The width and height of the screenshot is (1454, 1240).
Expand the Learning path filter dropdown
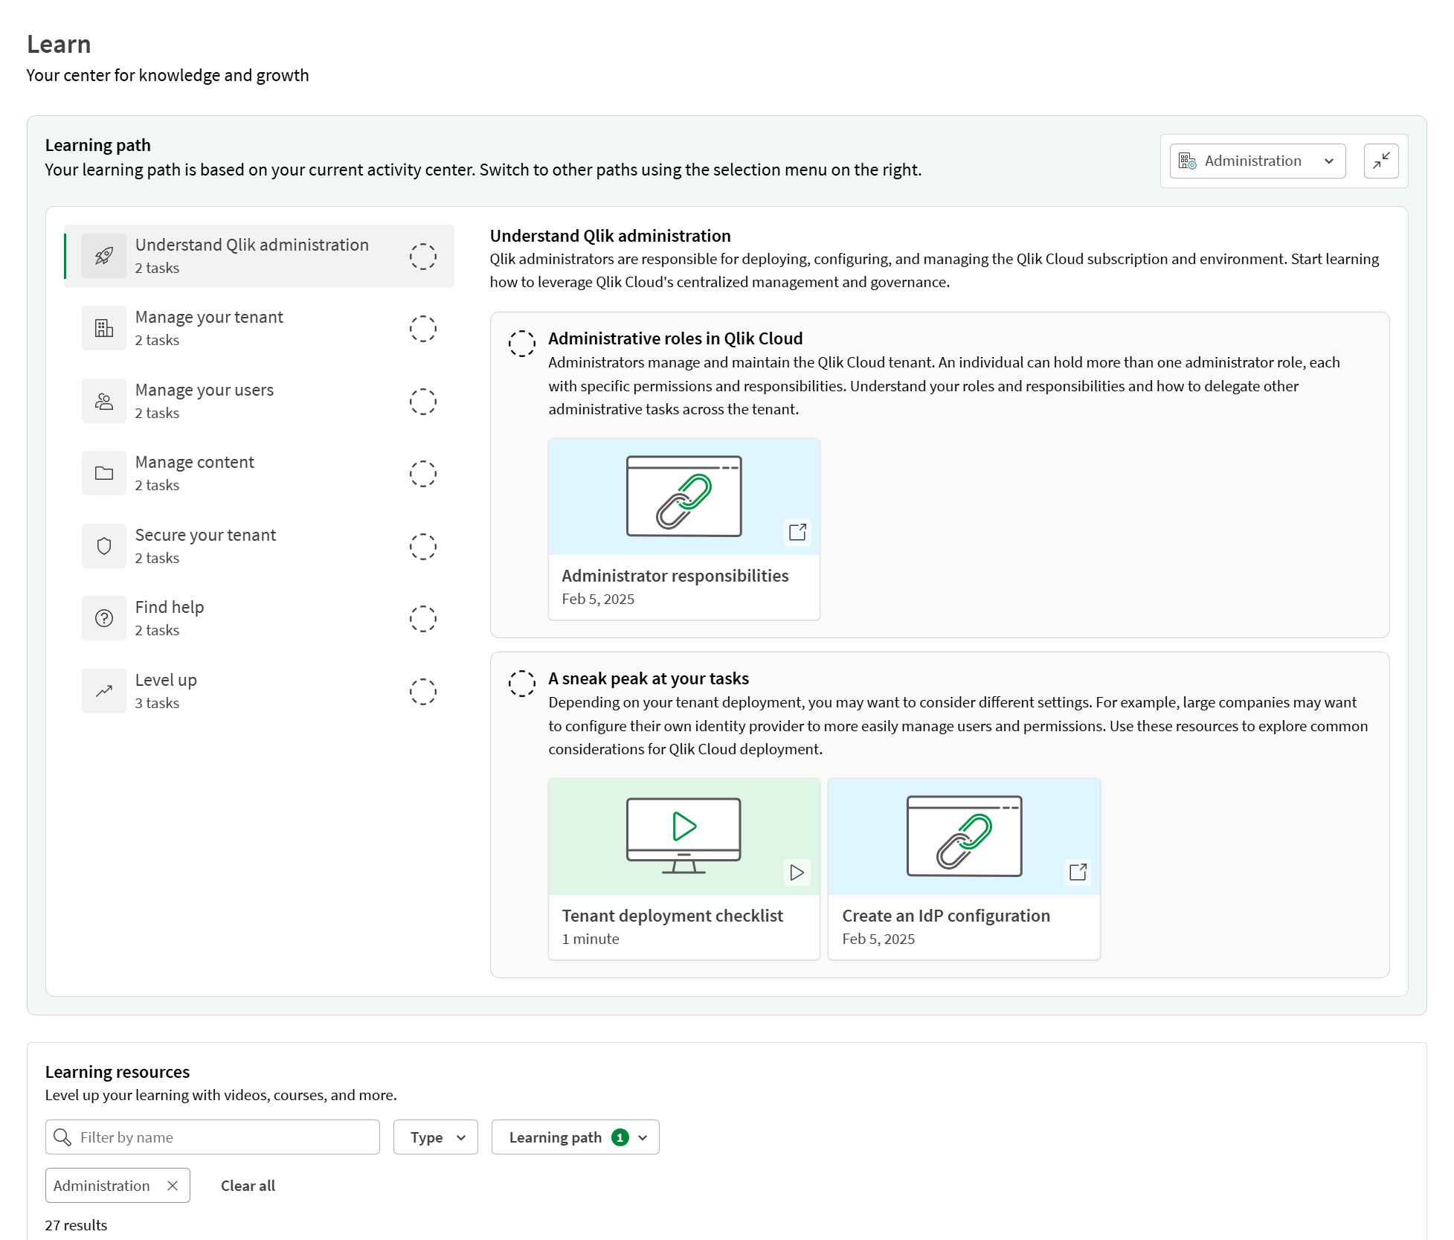point(575,1137)
